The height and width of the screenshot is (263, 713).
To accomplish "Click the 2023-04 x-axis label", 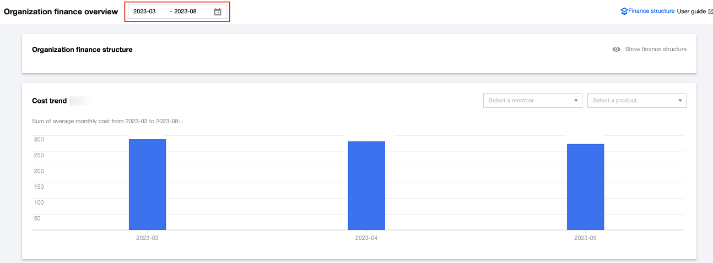I will pos(366,238).
